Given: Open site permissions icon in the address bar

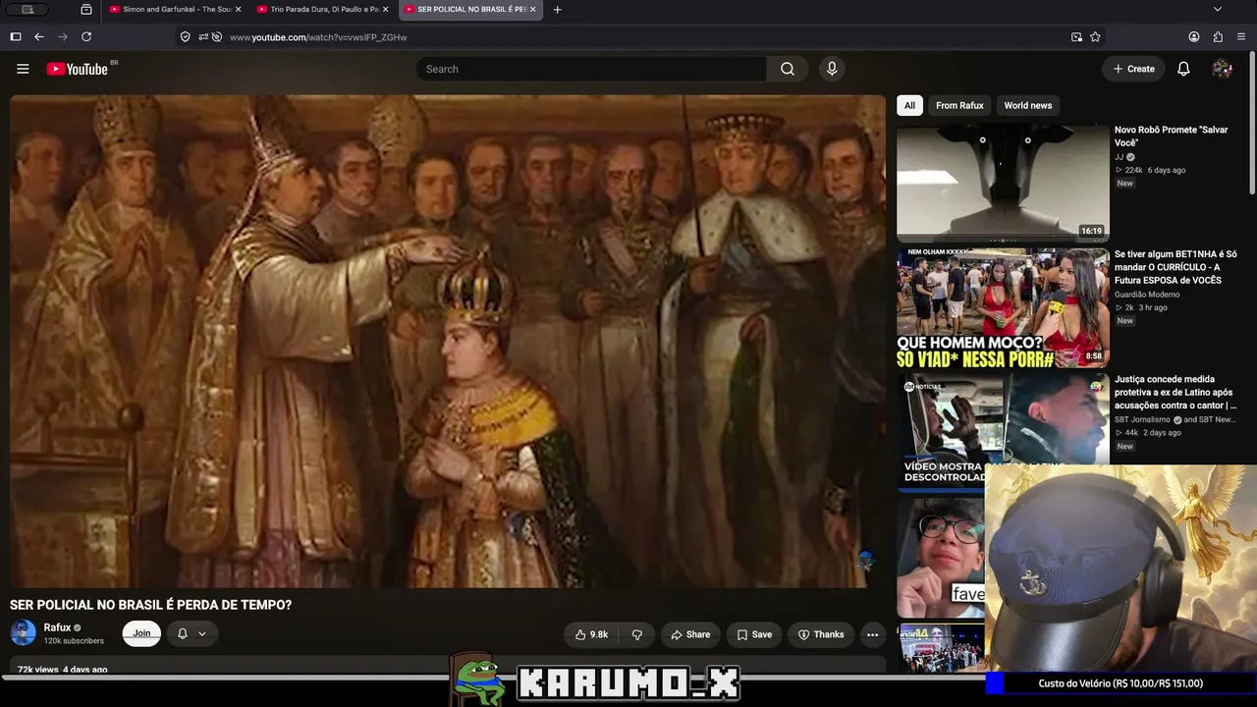Looking at the screenshot, I should [203, 37].
